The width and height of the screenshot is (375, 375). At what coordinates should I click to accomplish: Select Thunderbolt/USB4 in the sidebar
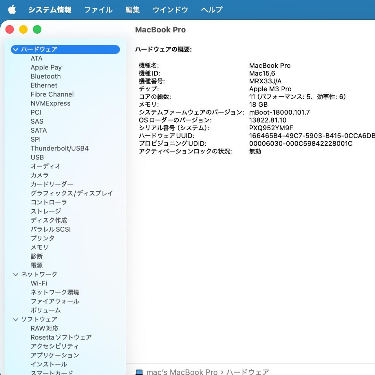pos(60,148)
